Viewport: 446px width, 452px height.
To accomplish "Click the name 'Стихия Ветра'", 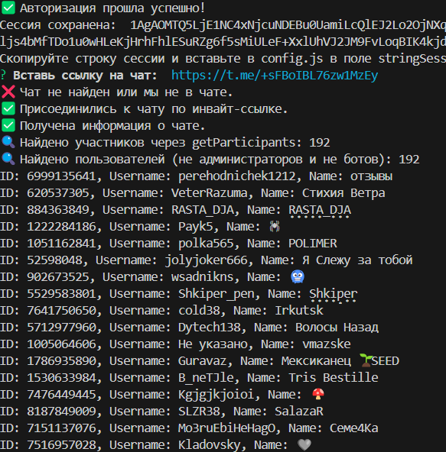I will pos(343,193).
